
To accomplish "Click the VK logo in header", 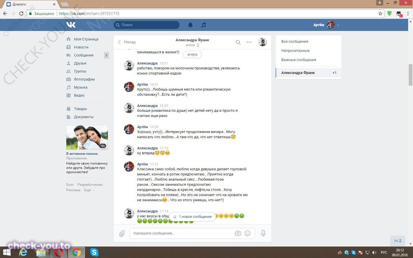I will pos(71,25).
